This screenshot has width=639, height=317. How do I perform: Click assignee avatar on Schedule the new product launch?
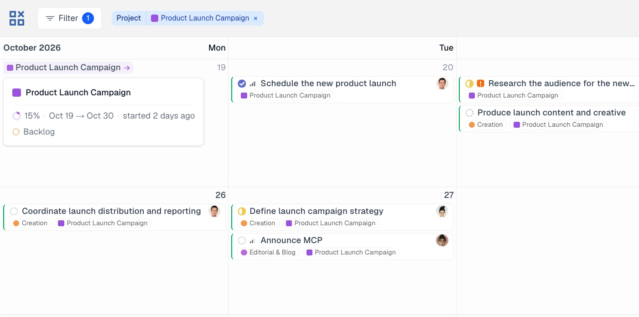[442, 83]
